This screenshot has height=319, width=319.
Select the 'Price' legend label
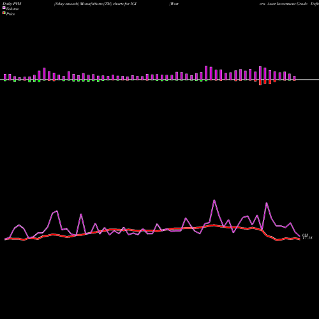(10, 14)
